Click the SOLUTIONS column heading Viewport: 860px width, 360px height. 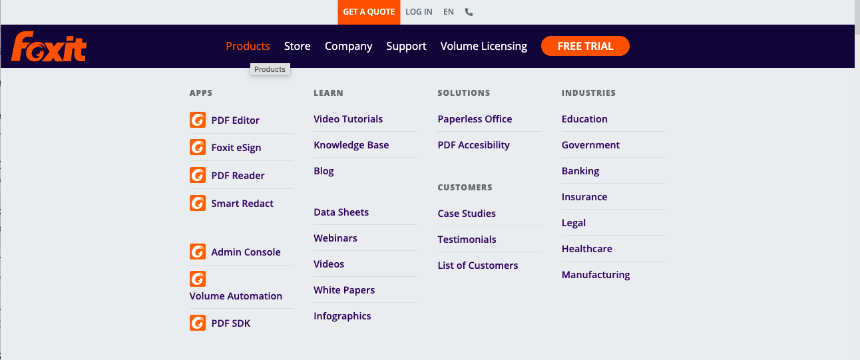pos(463,93)
